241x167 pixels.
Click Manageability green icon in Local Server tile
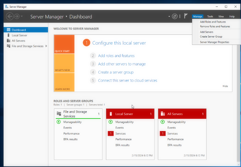(x=110, y=122)
